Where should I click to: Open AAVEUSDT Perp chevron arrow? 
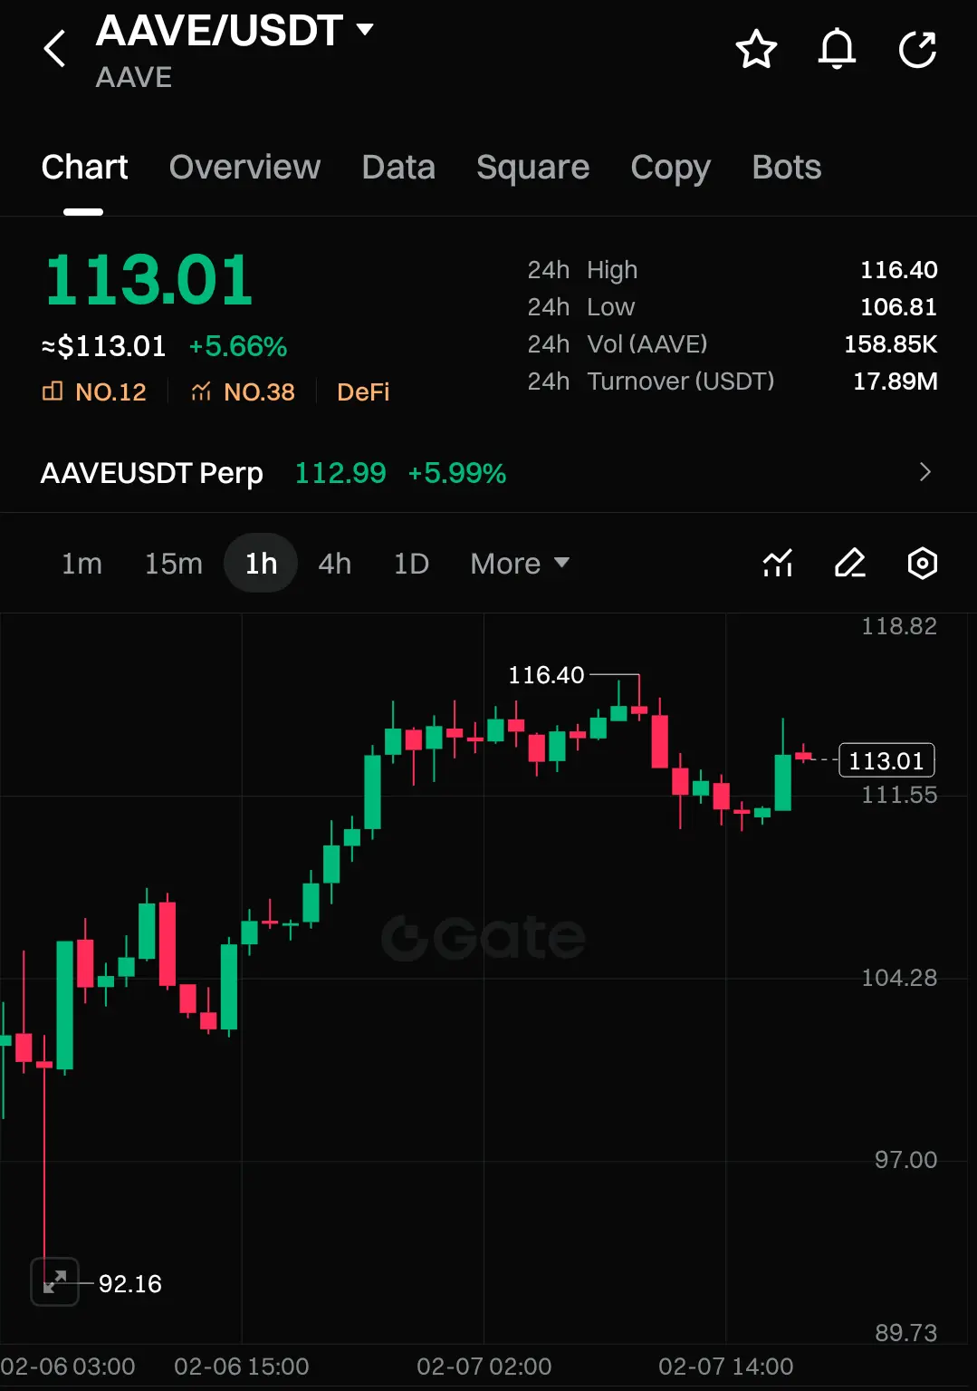924,472
